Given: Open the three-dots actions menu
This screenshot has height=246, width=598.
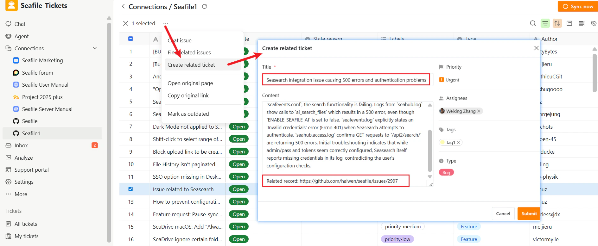Looking at the screenshot, I should pyautogui.click(x=166, y=23).
